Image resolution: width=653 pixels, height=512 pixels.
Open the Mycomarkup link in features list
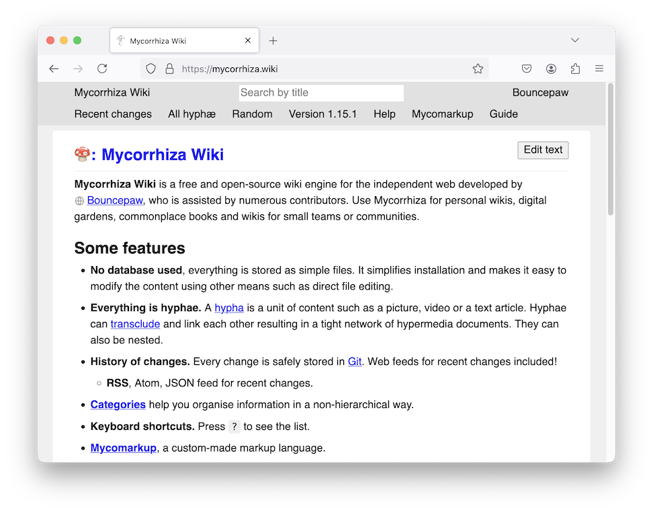(x=123, y=448)
